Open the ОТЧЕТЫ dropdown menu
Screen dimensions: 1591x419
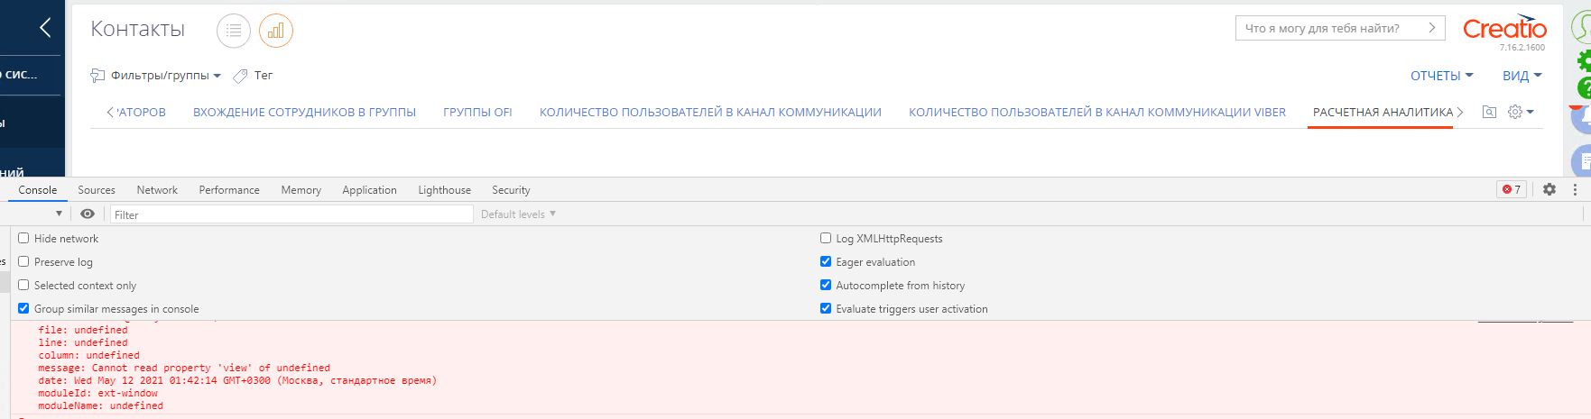pos(1441,76)
